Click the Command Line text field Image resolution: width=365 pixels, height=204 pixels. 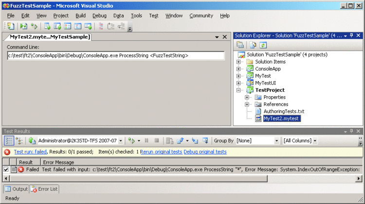(x=116, y=56)
